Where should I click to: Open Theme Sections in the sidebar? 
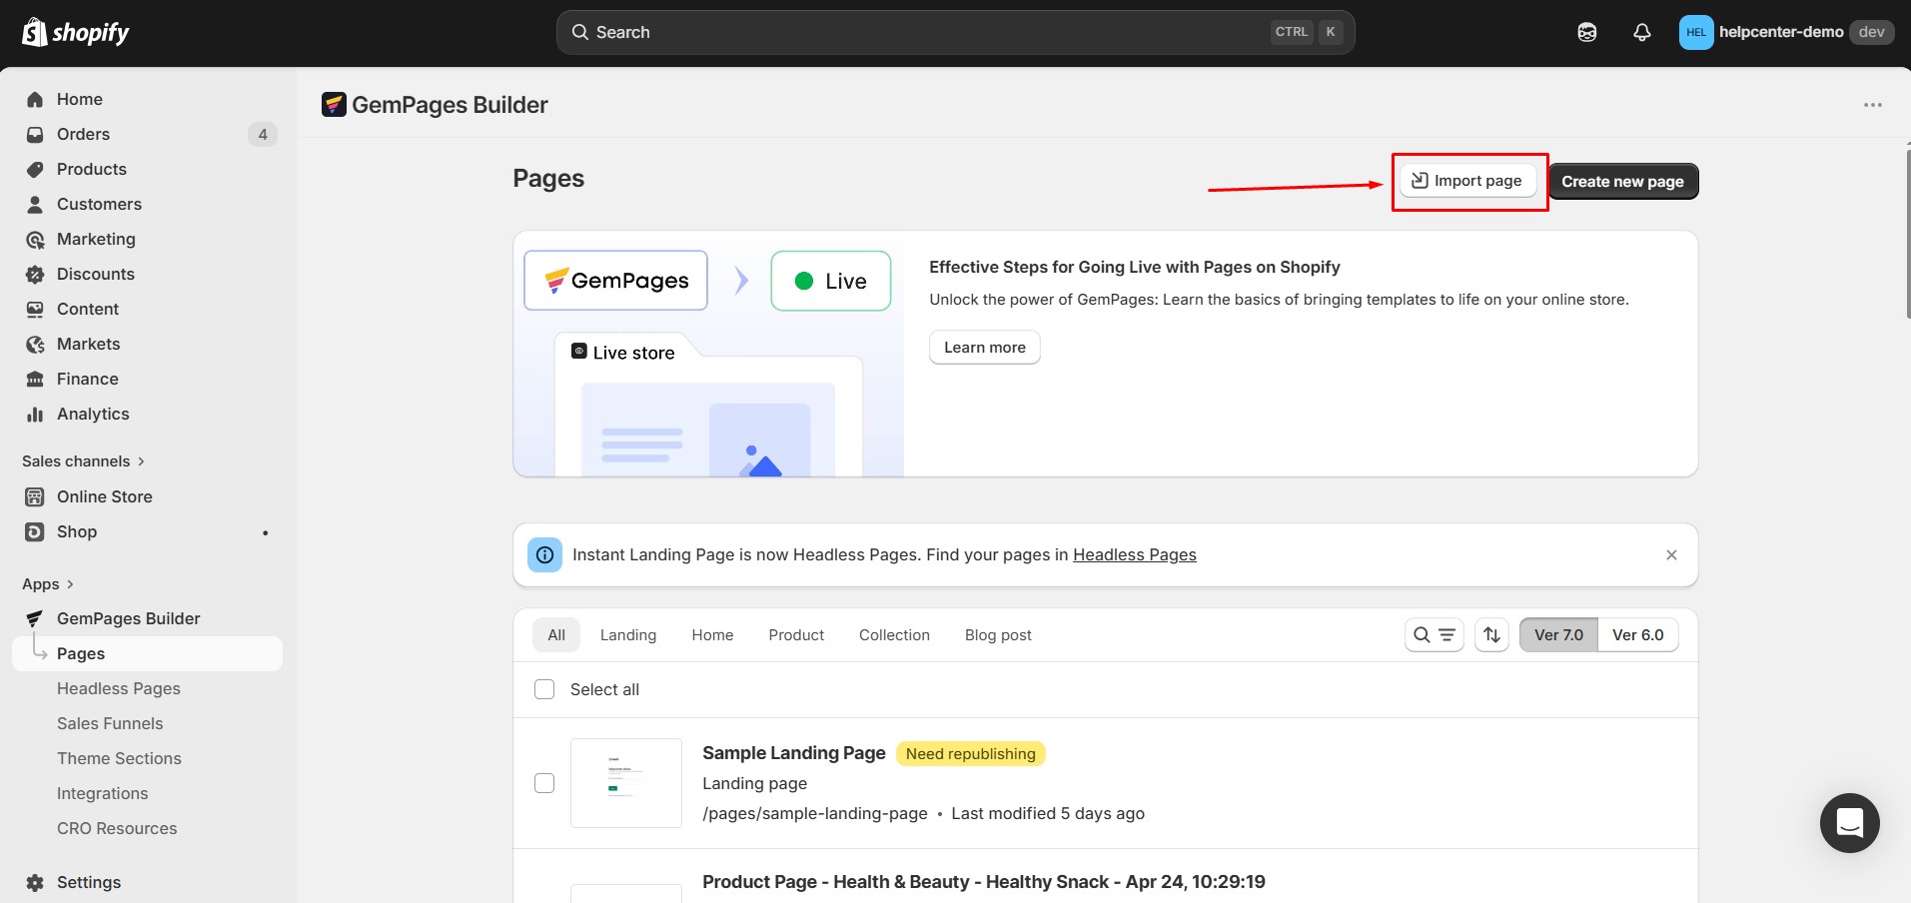click(x=119, y=758)
